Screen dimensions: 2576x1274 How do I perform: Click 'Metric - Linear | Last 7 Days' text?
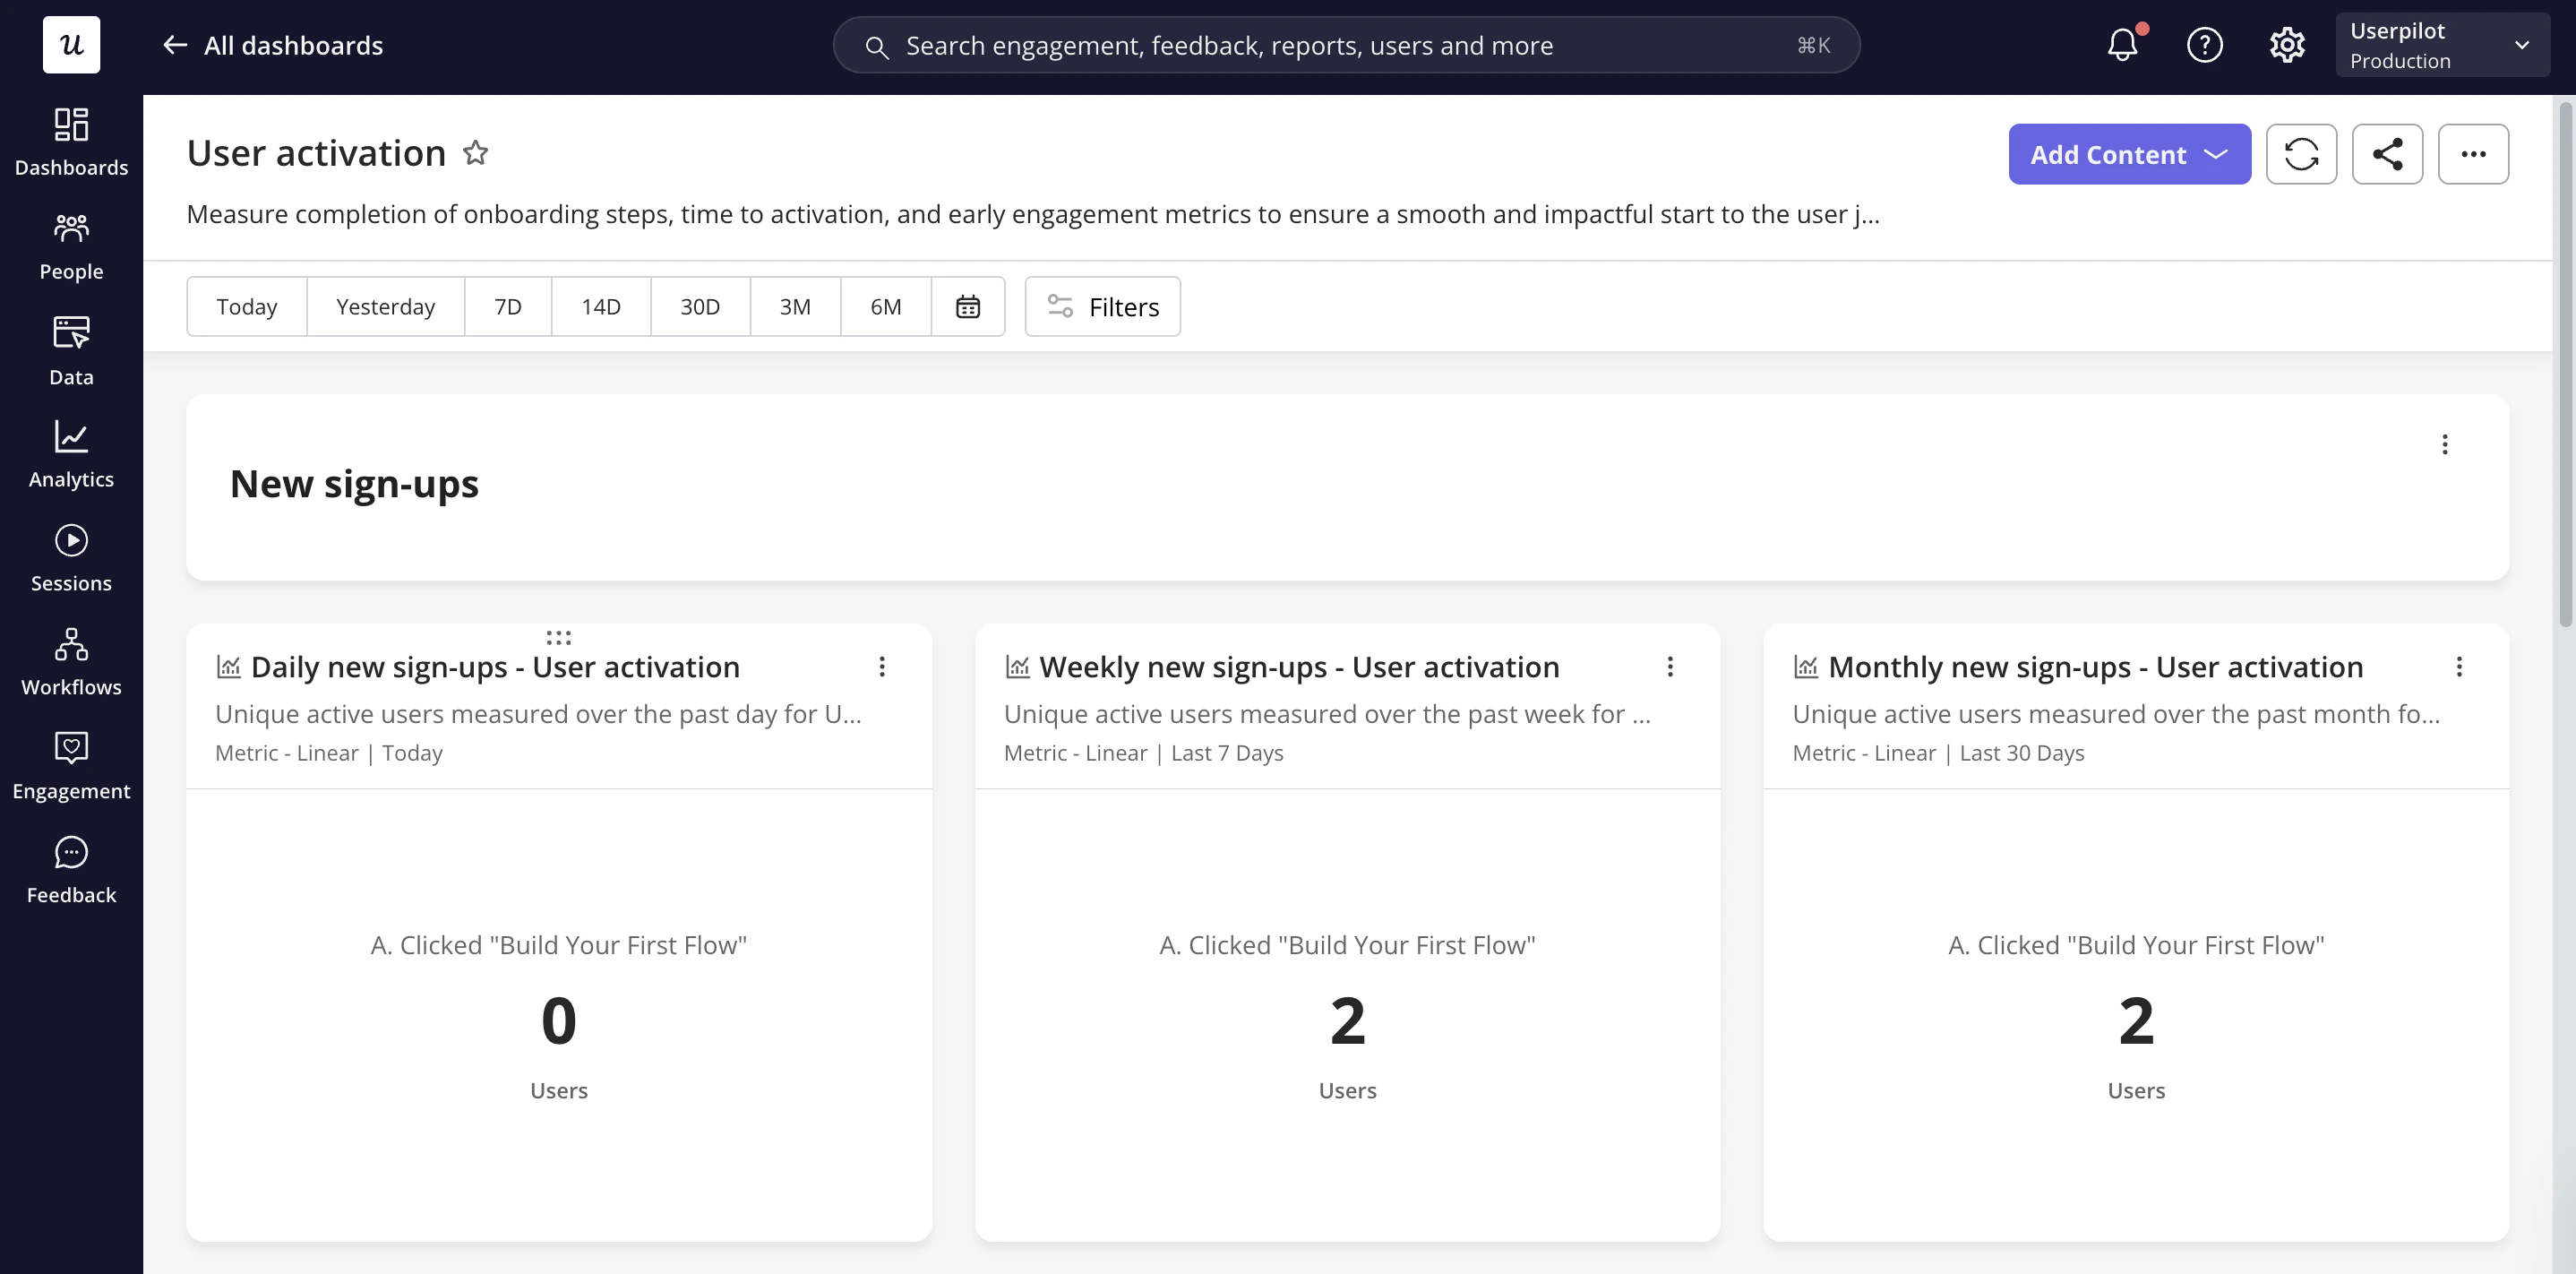1143,753
